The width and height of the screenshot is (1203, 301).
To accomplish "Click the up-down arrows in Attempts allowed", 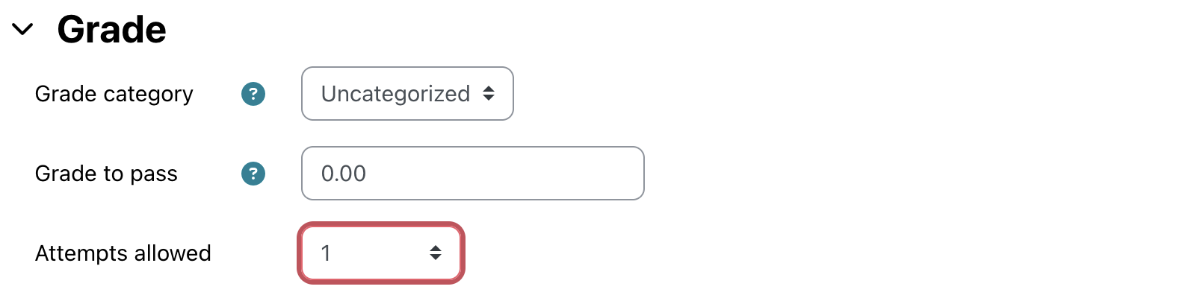I will pyautogui.click(x=436, y=253).
